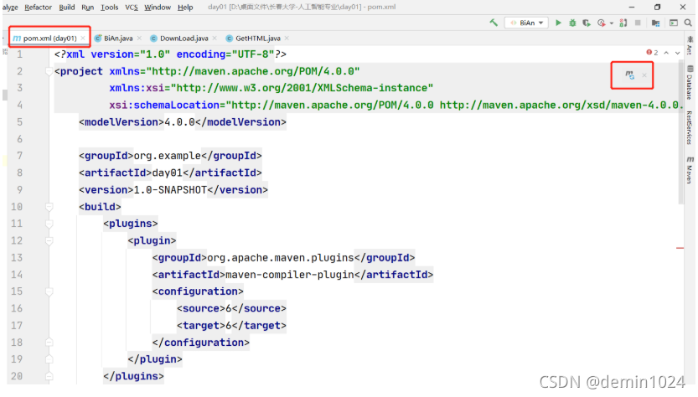The height and width of the screenshot is (397, 698).
Task: Open Search Everywhere magnifier icon
Action: point(688,23)
